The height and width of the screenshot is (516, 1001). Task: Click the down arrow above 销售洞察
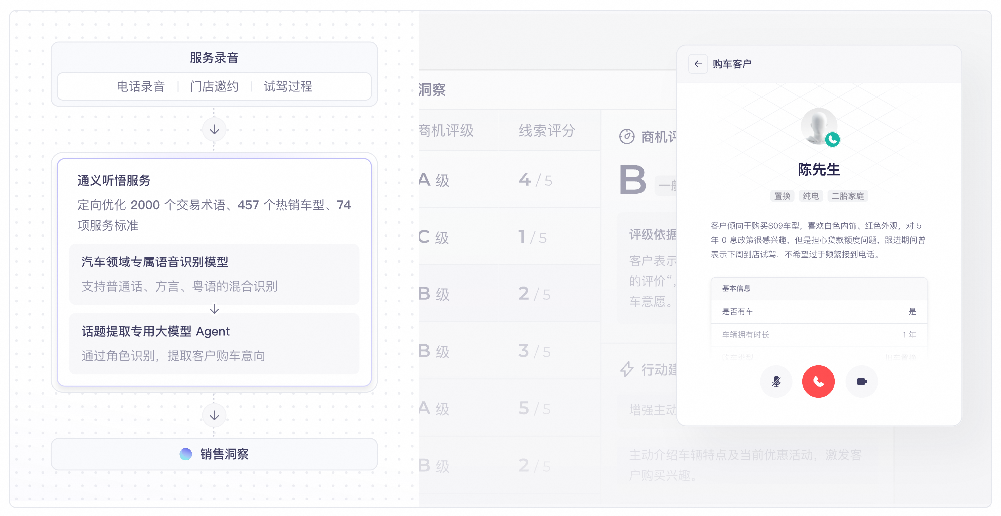[214, 415]
